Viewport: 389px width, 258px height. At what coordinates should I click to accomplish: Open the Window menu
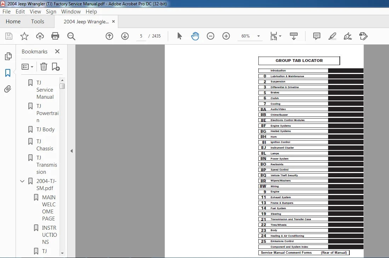point(71,12)
